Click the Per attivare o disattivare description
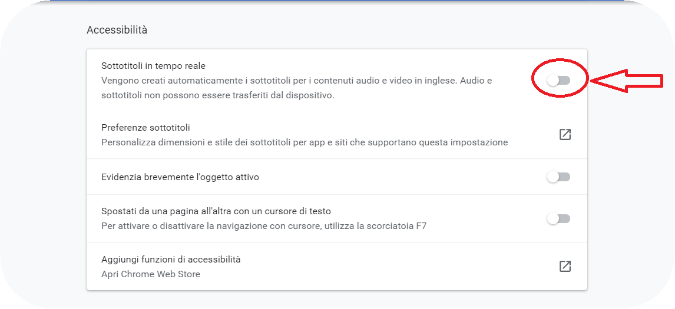Screen dimensions: 675x309 (264, 225)
